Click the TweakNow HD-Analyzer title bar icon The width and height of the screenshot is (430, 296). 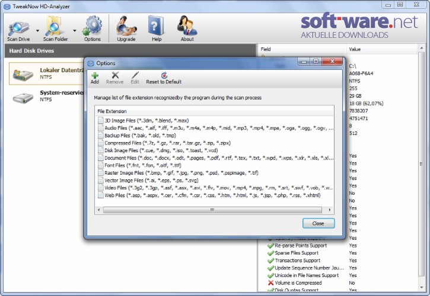7,7
